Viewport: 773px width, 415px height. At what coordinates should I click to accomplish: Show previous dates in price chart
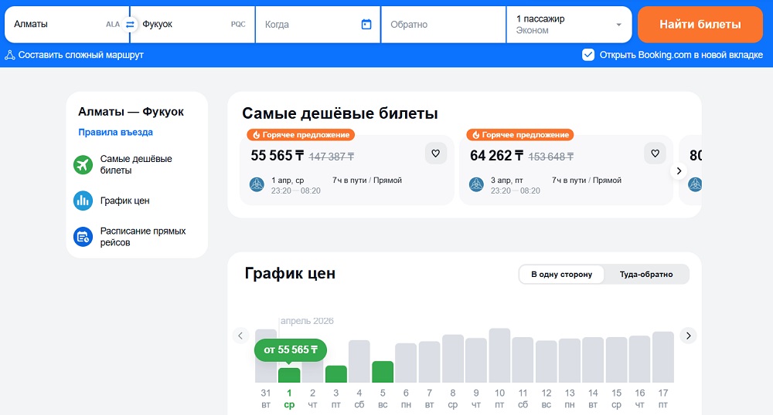click(x=240, y=336)
